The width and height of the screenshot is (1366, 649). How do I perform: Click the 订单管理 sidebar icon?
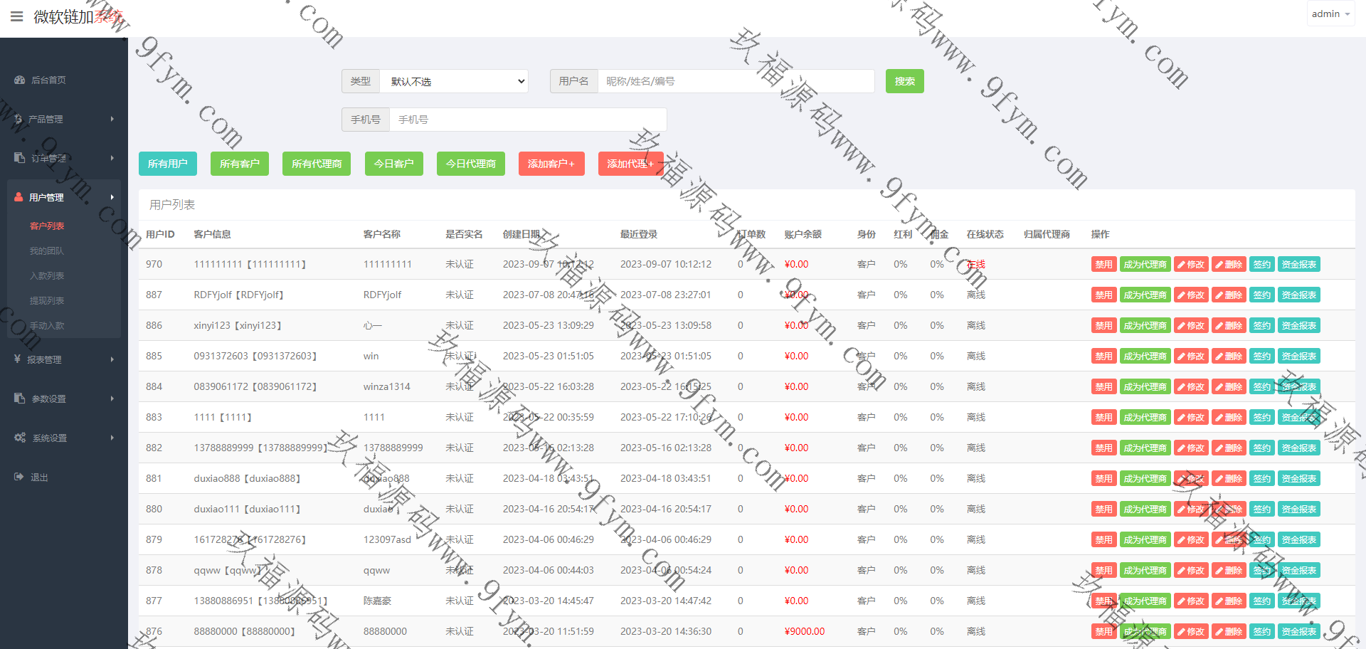coord(19,158)
